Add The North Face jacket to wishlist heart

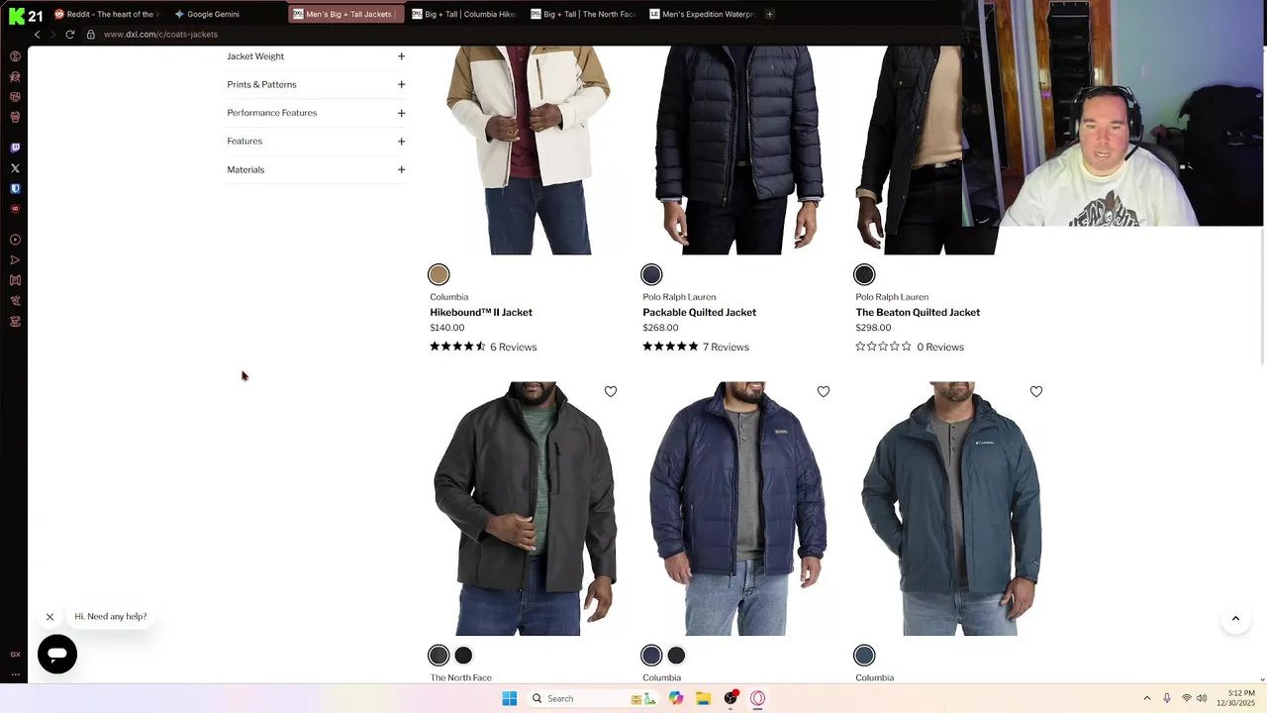pos(611,392)
